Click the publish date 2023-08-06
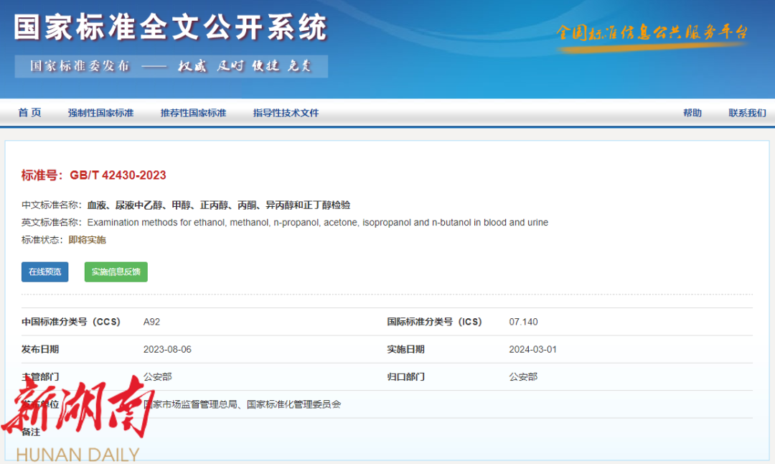The height and width of the screenshot is (464, 775). click(167, 350)
